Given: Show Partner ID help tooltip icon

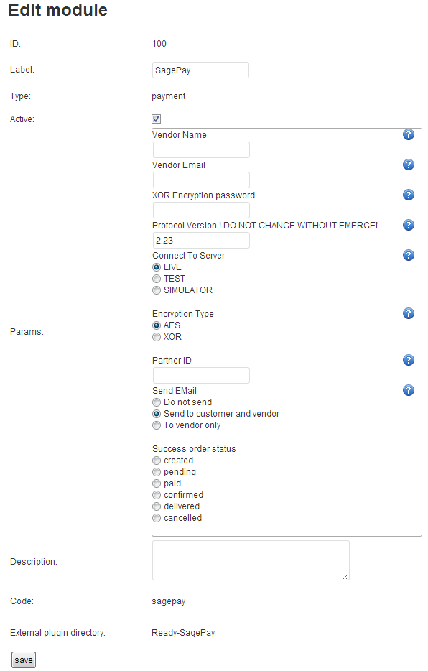Looking at the screenshot, I should click(x=409, y=360).
